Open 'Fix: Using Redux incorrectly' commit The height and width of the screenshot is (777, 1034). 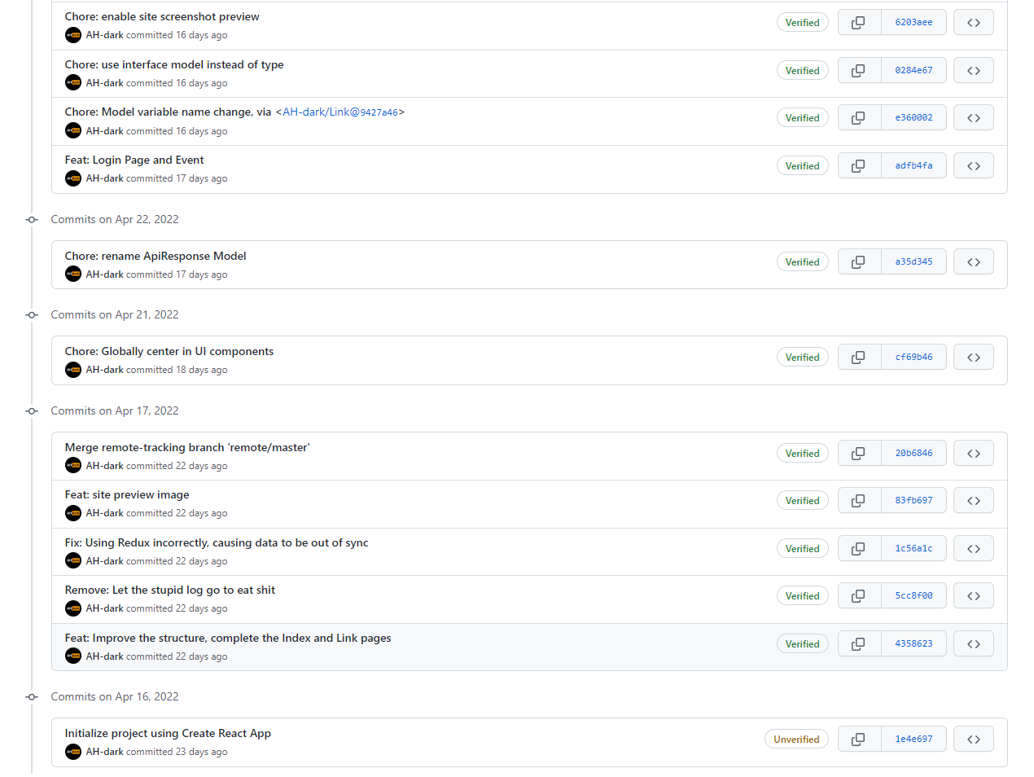(217, 542)
